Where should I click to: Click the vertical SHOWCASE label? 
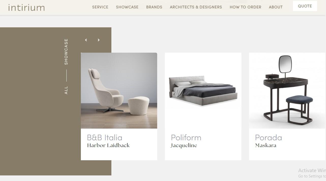[x=66, y=52]
